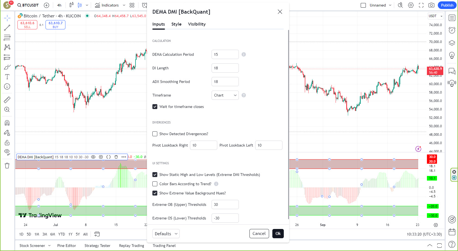The width and height of the screenshot is (458, 251).
Task: Open the Alerts panel on the right sidebar
Action: (x=452, y=30)
